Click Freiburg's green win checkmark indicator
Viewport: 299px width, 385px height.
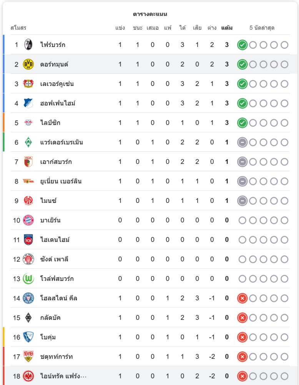point(242,45)
